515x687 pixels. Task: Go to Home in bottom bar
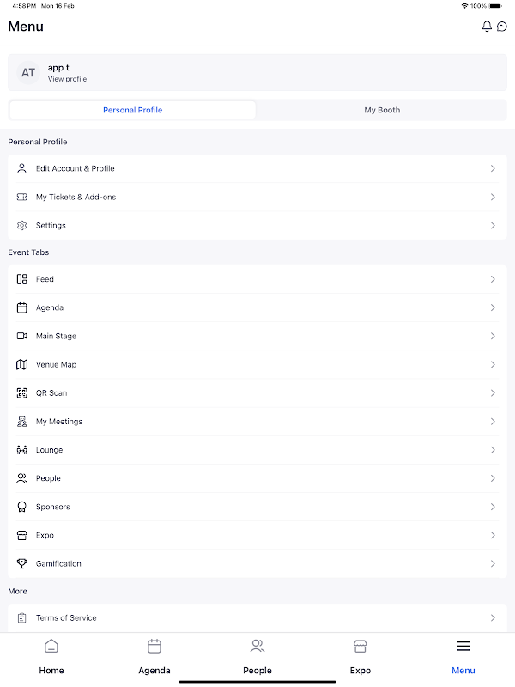pyautogui.click(x=51, y=657)
